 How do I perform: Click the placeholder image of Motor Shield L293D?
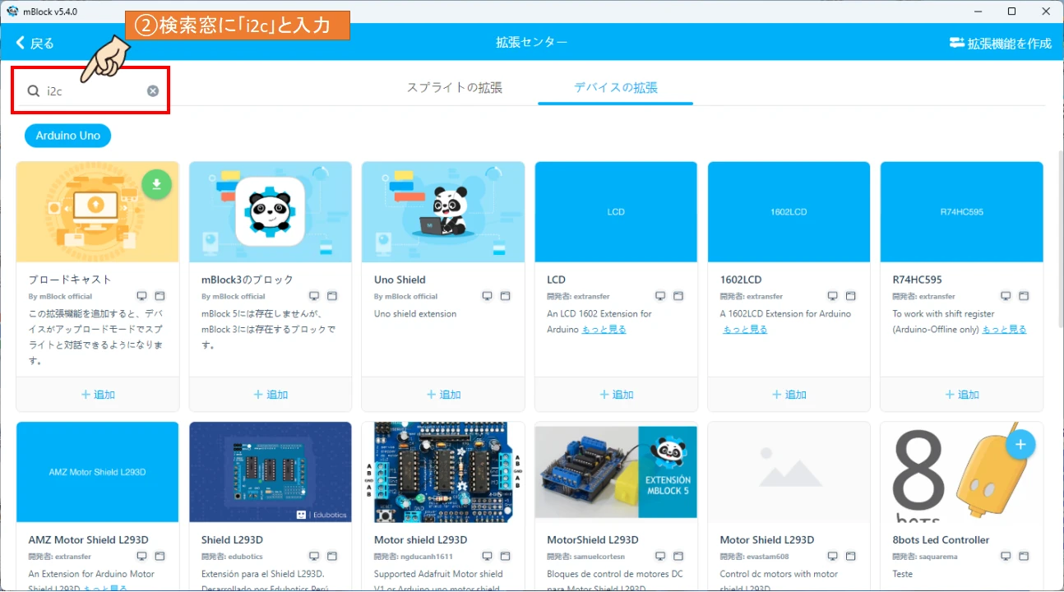point(789,472)
